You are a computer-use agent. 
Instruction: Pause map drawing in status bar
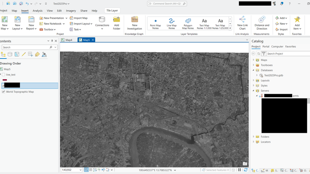(240, 170)
